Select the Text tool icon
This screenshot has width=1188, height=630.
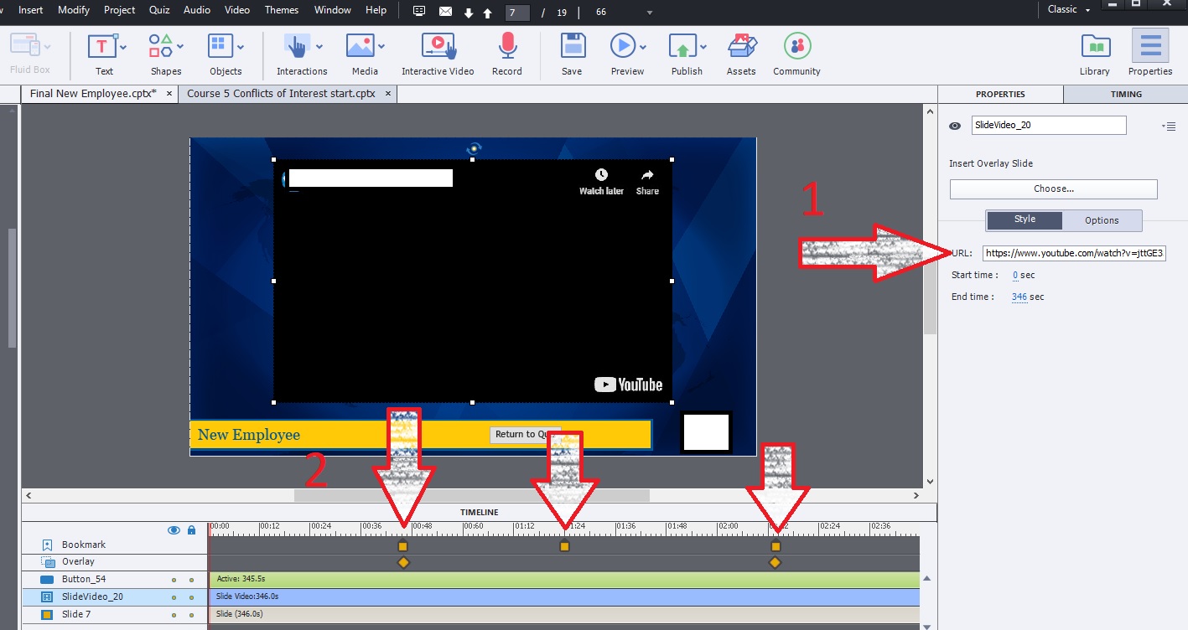[103, 46]
